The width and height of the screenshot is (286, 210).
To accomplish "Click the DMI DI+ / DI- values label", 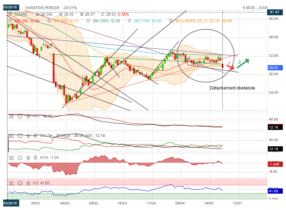I will tap(72, 135).
